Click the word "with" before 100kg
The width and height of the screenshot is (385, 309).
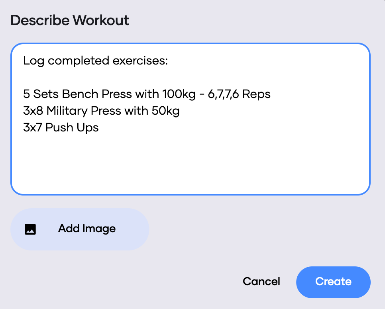click(x=147, y=94)
